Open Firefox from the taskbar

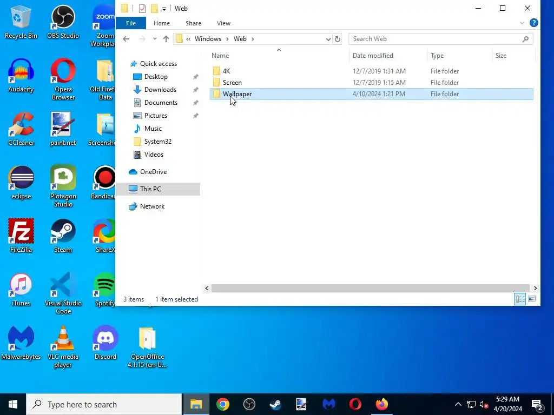pos(381,404)
